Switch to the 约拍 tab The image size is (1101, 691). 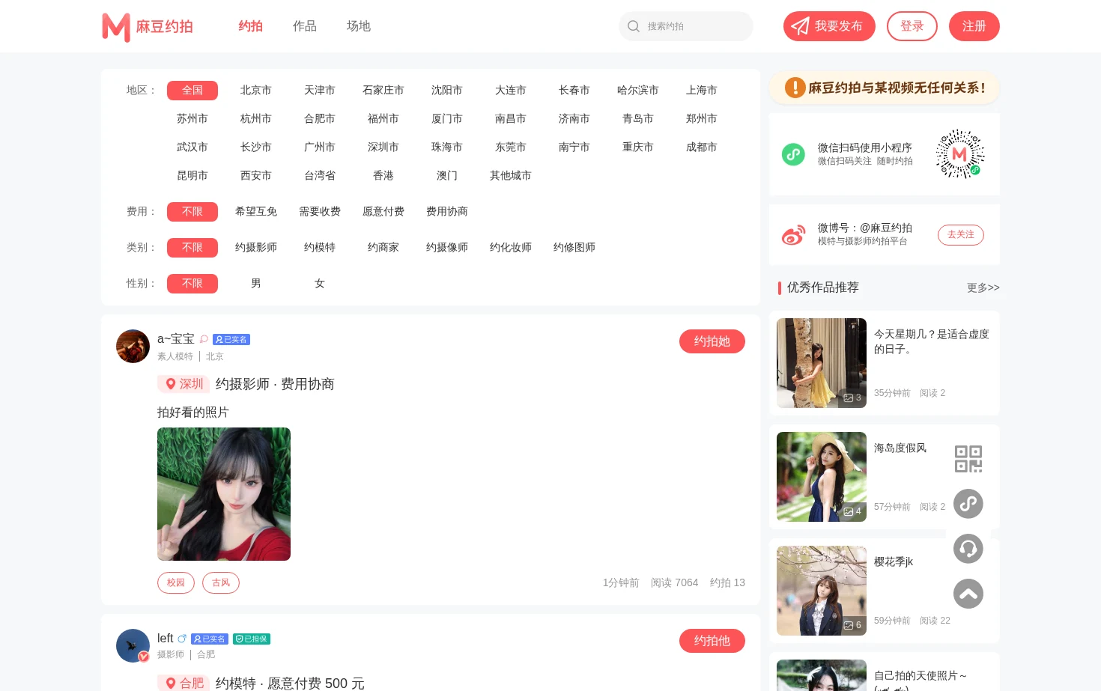pyautogui.click(x=251, y=26)
